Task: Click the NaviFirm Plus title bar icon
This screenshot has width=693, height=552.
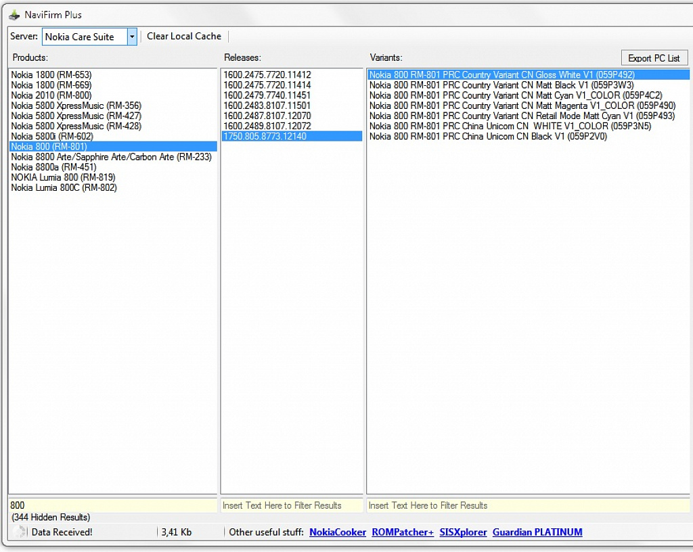Action: [14, 16]
